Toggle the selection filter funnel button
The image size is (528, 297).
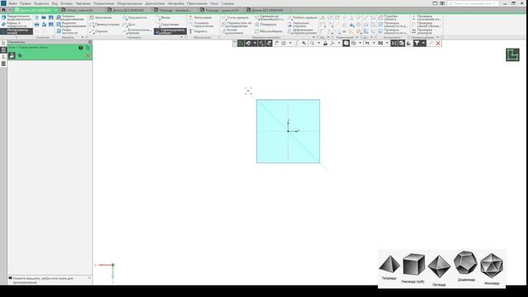coord(417,43)
